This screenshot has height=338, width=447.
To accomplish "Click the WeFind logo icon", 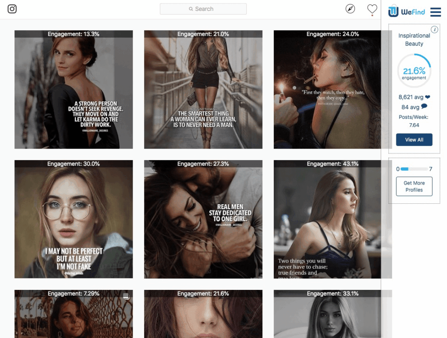I will [x=393, y=11].
